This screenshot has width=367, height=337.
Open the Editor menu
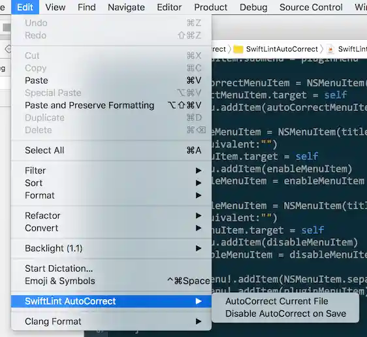[x=169, y=7]
